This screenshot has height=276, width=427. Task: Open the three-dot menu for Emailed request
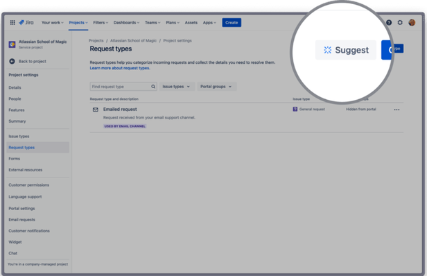(x=397, y=110)
